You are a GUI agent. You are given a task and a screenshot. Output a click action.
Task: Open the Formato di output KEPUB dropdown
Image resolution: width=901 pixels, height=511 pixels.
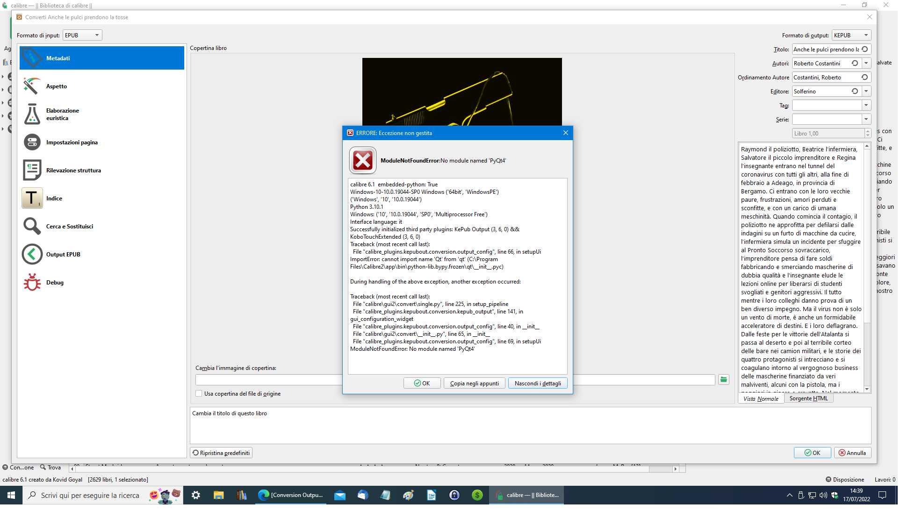851,35
